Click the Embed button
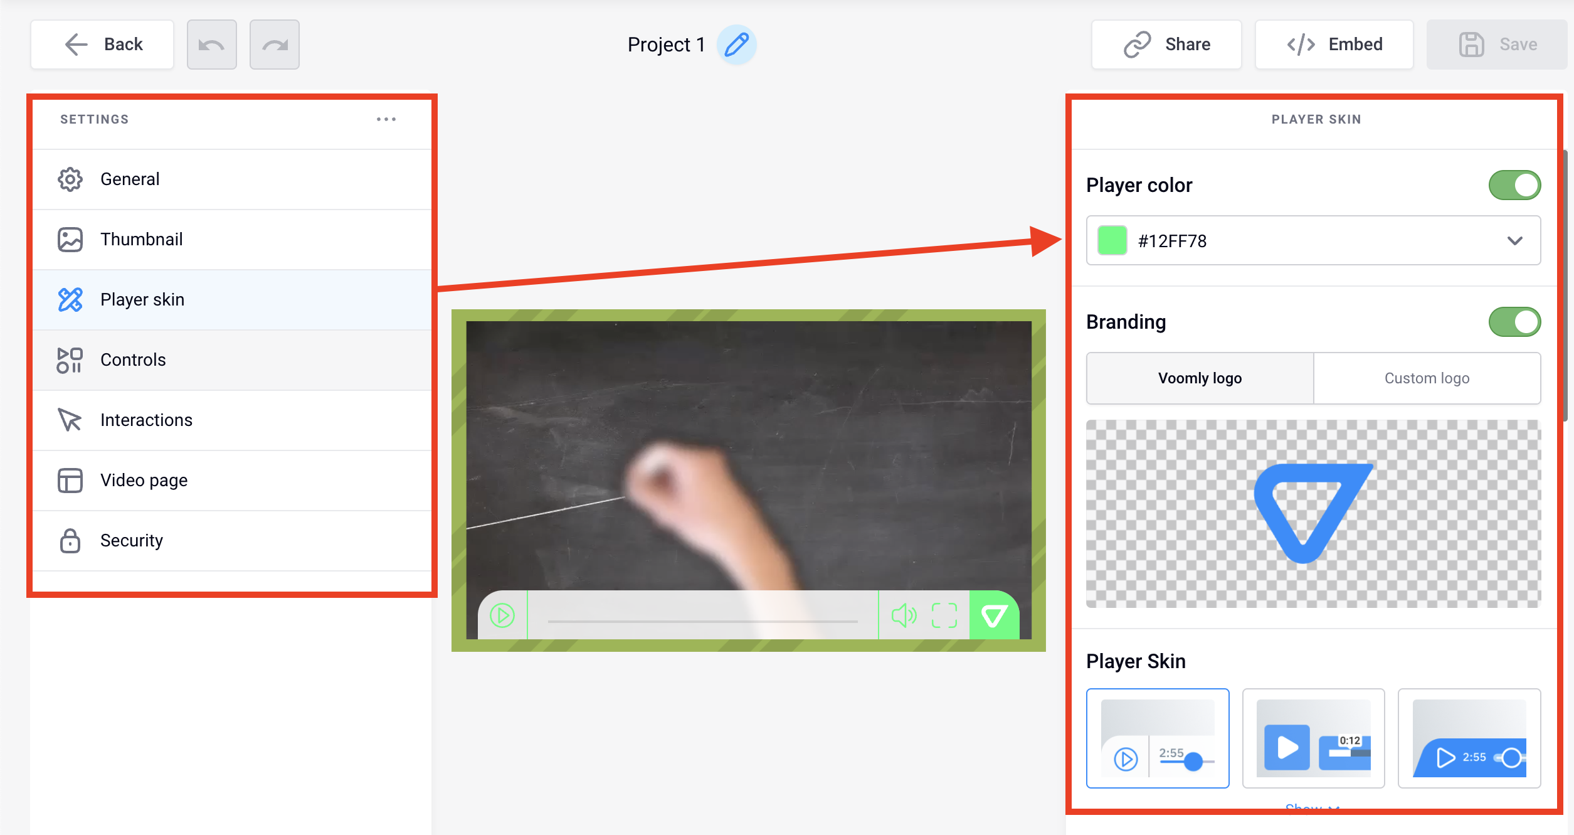 (x=1334, y=45)
